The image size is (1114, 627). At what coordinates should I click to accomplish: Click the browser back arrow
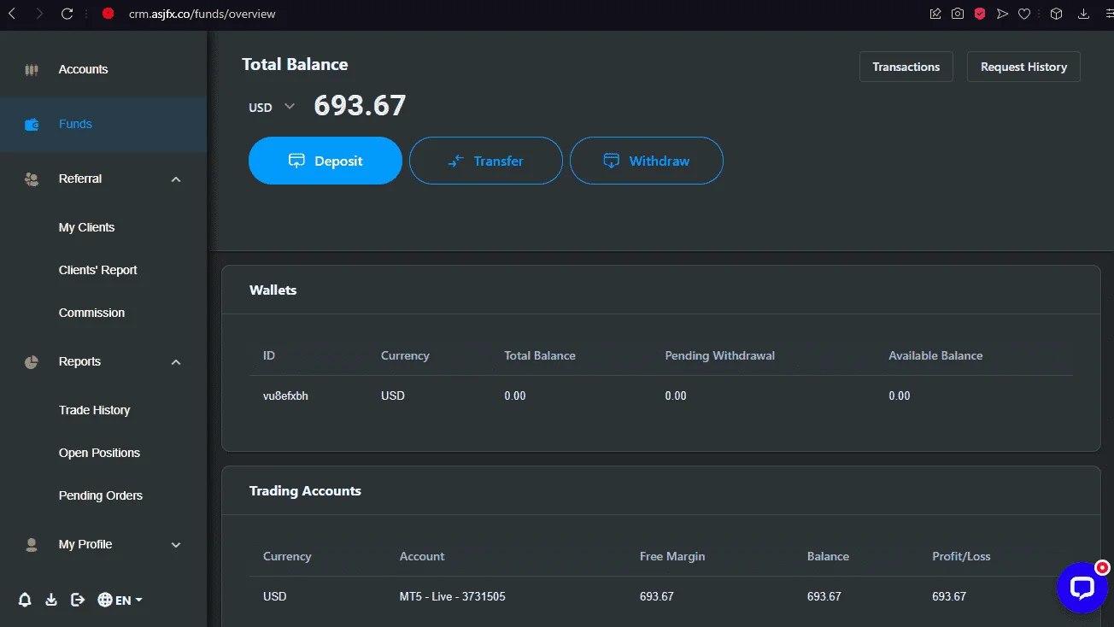coord(12,14)
